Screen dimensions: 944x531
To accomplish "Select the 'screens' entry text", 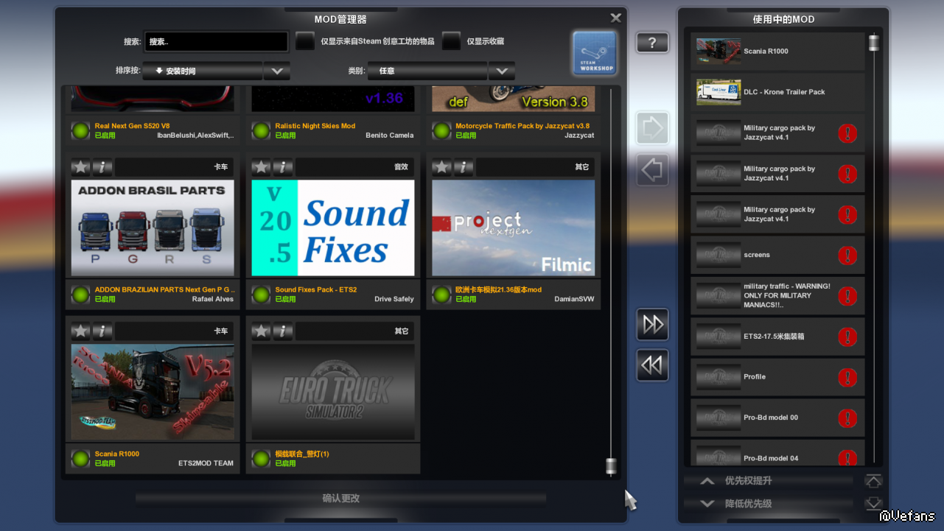I will coord(757,255).
